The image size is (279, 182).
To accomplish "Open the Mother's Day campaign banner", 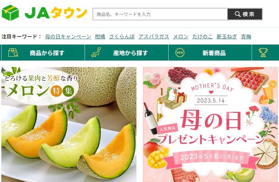I will coord(210,124).
